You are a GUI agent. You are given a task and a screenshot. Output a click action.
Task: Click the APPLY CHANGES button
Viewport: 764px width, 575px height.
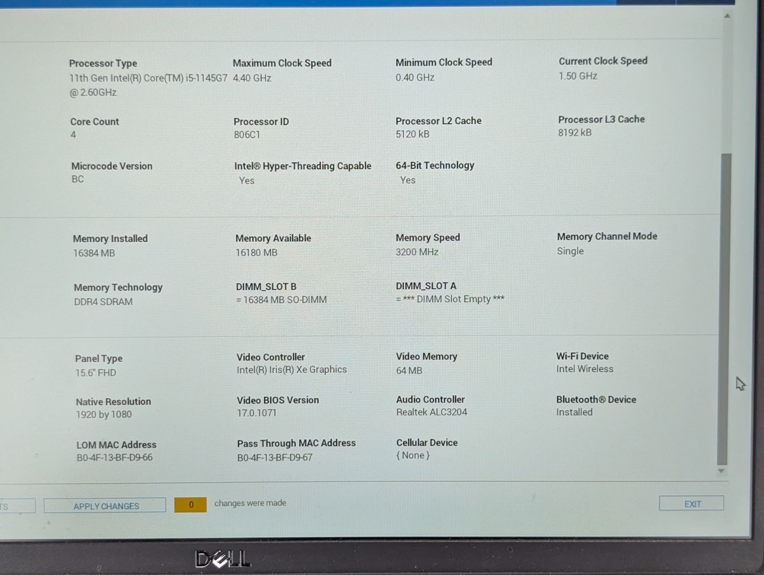click(105, 505)
